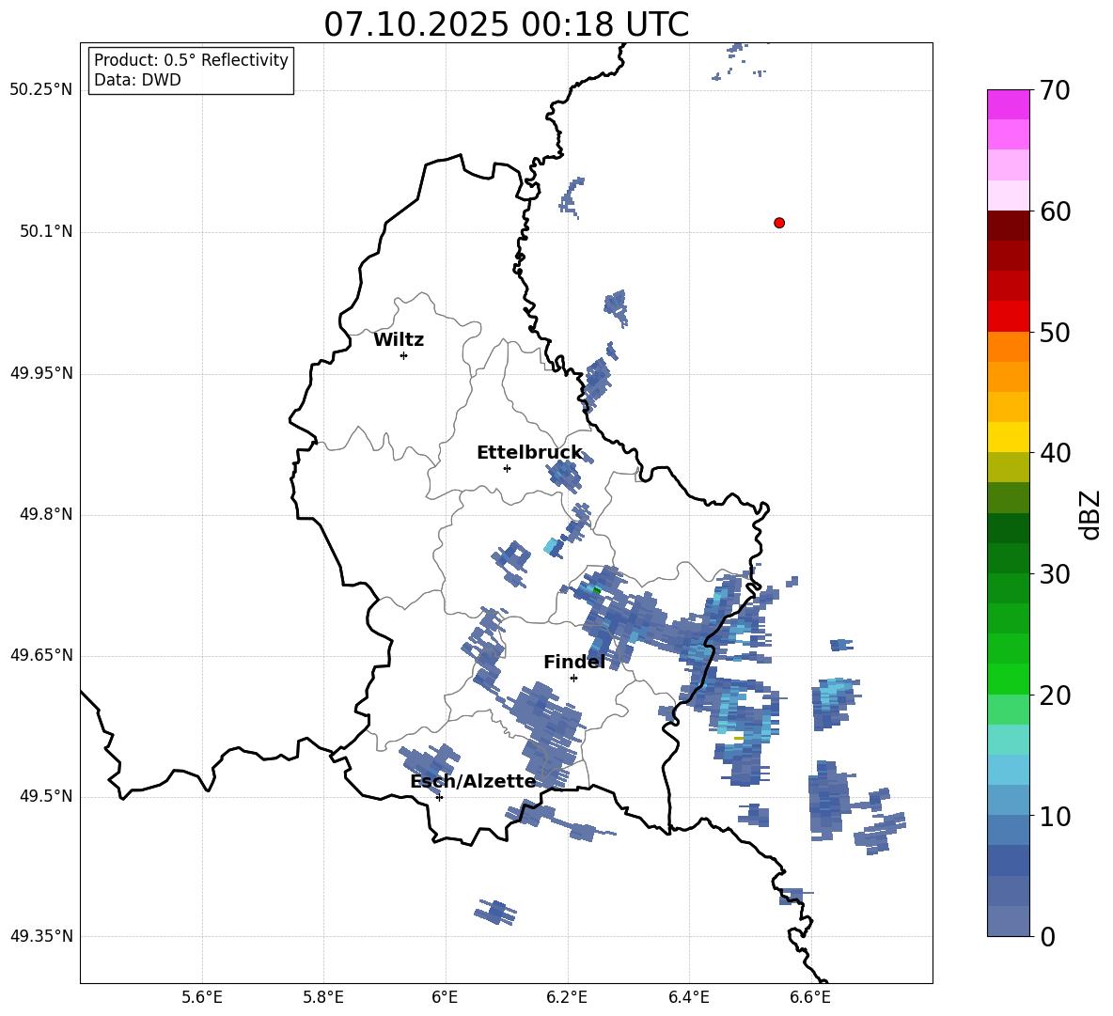
Task: Click the Ettelbruck station cross marker
Action: (x=507, y=468)
